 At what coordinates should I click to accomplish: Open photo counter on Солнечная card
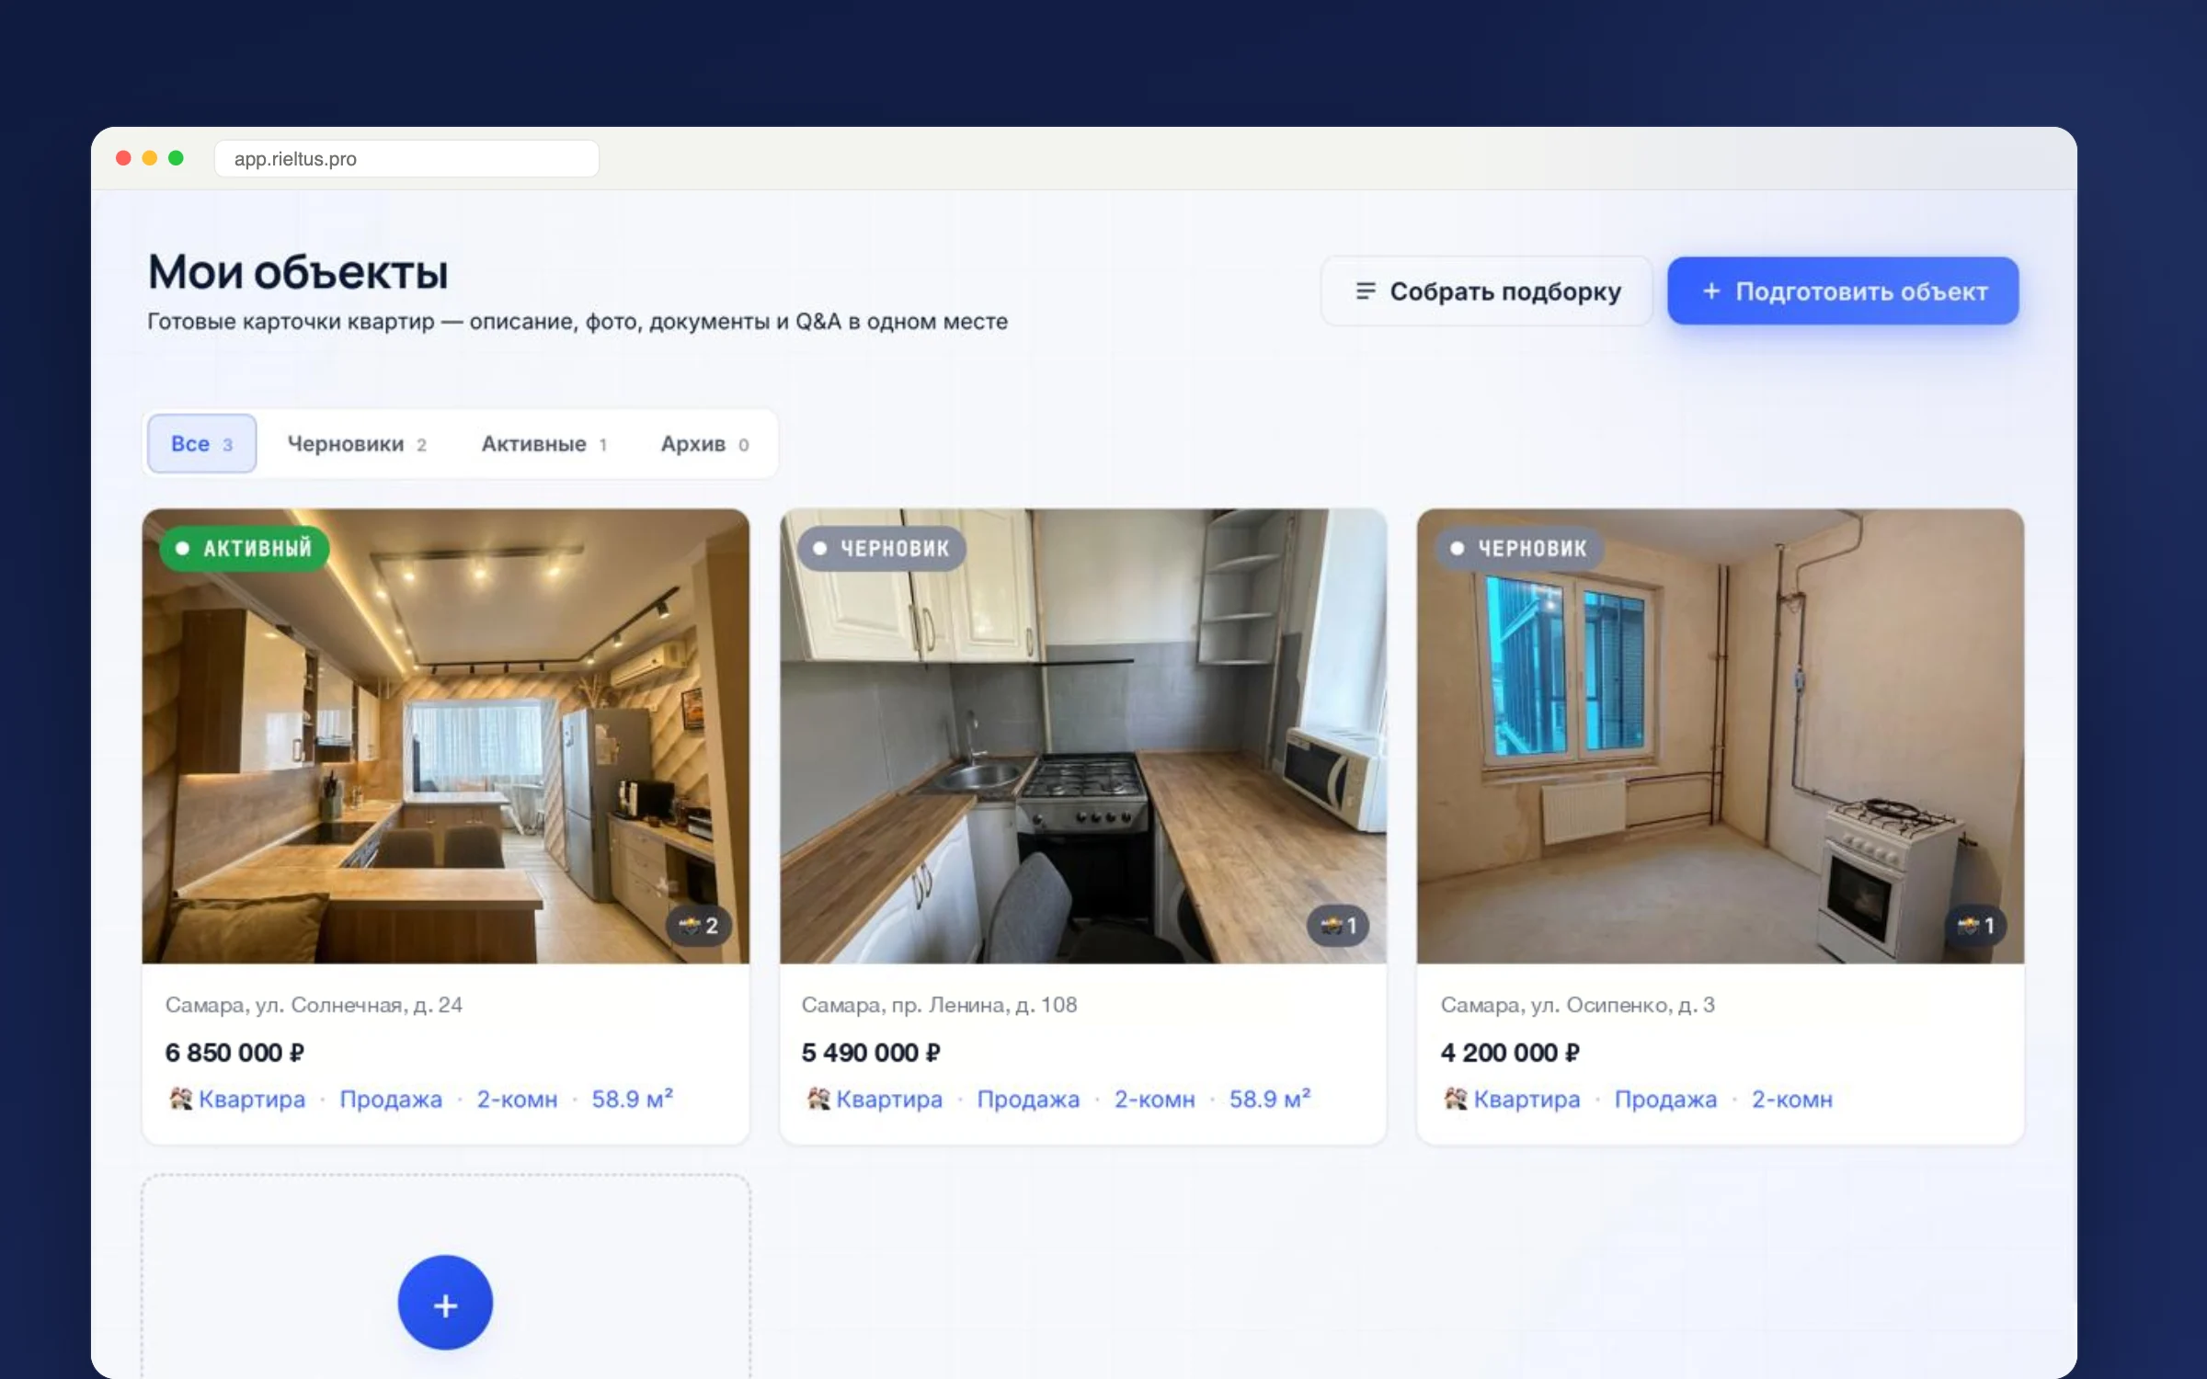(x=699, y=926)
